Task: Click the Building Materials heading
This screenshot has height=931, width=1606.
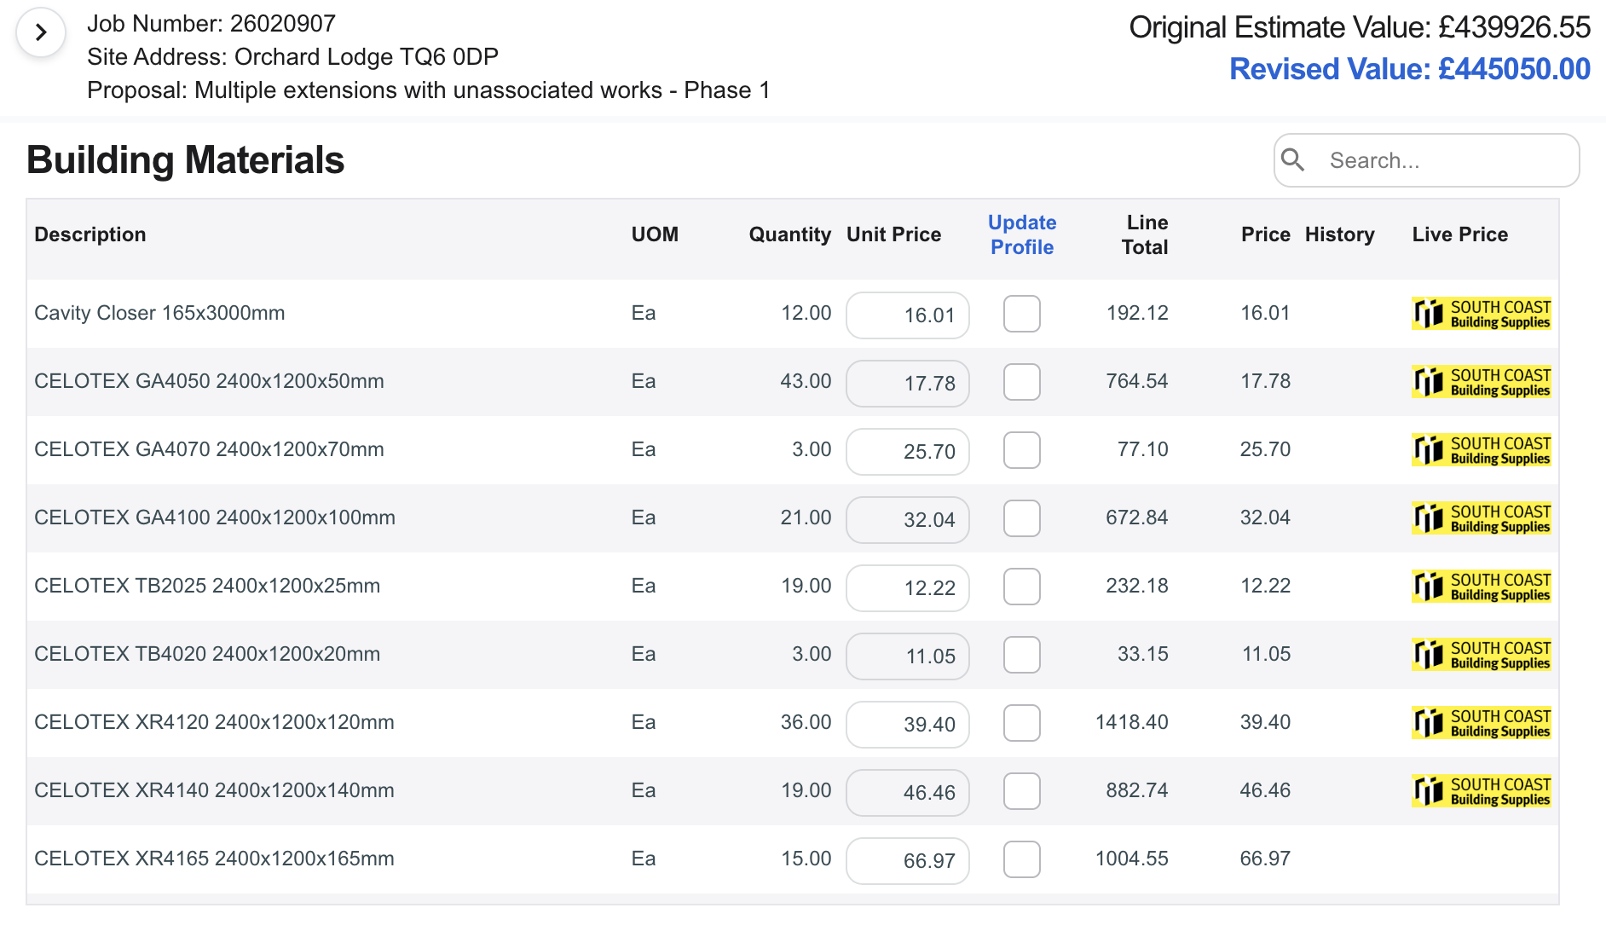Action: (186, 160)
